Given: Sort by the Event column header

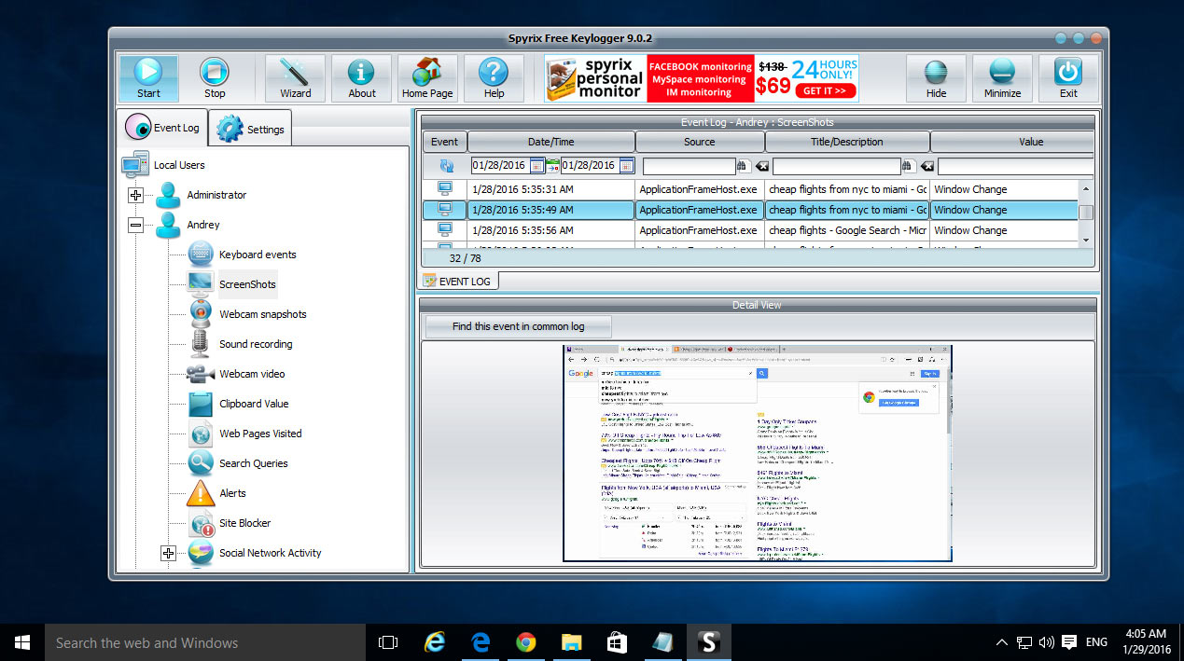Looking at the screenshot, I should coord(444,142).
